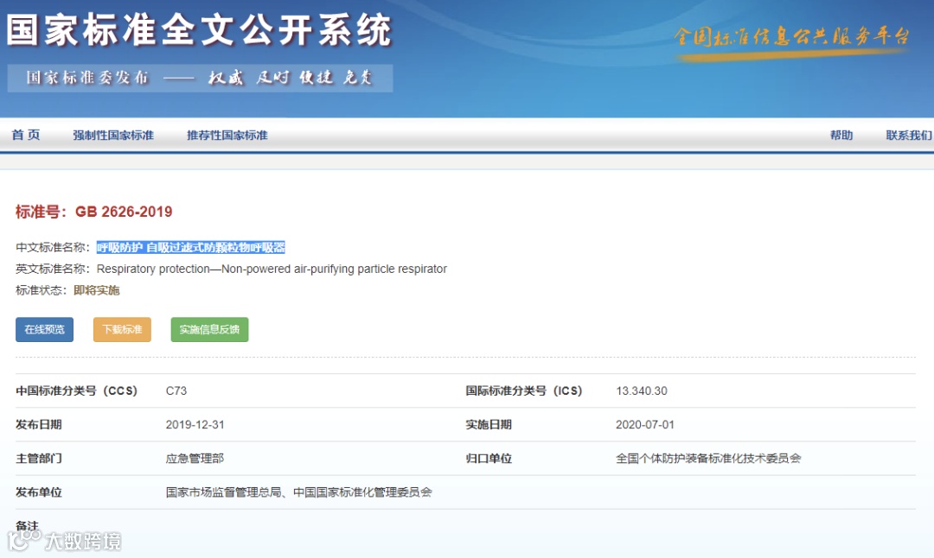Click 国家市场监督管理总局 publishing unit text

223,492
